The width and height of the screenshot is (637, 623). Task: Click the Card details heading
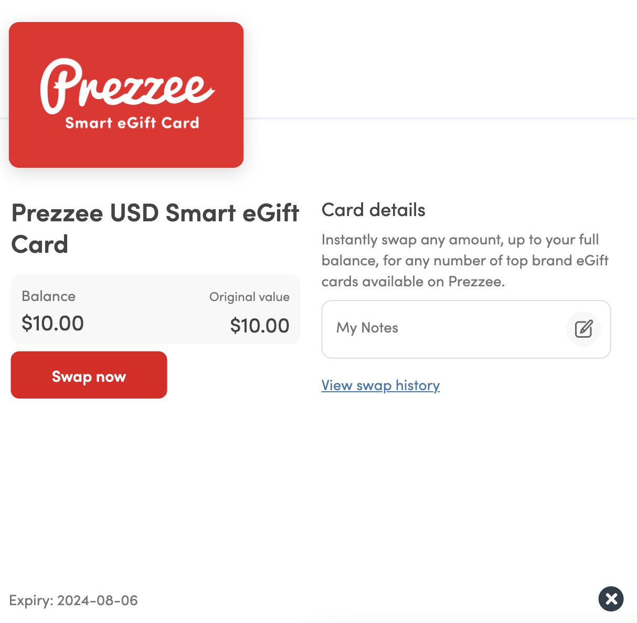click(x=373, y=209)
